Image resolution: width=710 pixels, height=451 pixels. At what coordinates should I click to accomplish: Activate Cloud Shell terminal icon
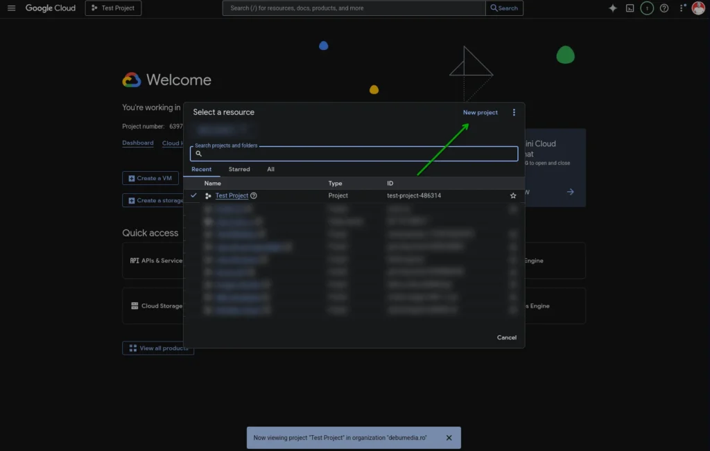coord(630,8)
